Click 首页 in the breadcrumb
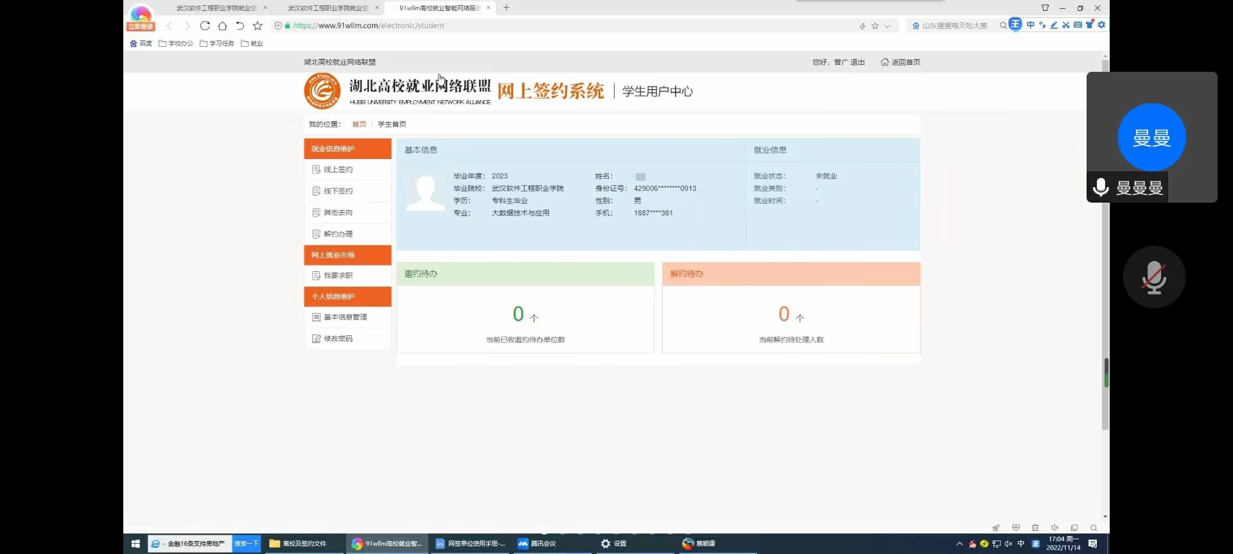The image size is (1233, 554). [x=359, y=124]
